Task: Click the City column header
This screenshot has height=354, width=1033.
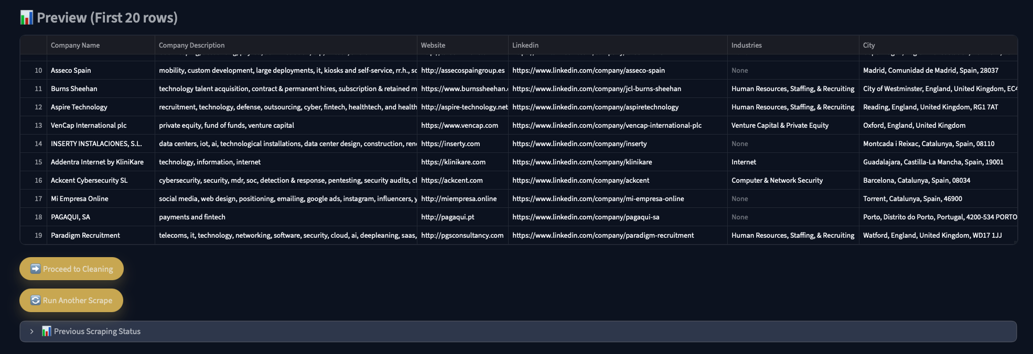Action: 938,45
